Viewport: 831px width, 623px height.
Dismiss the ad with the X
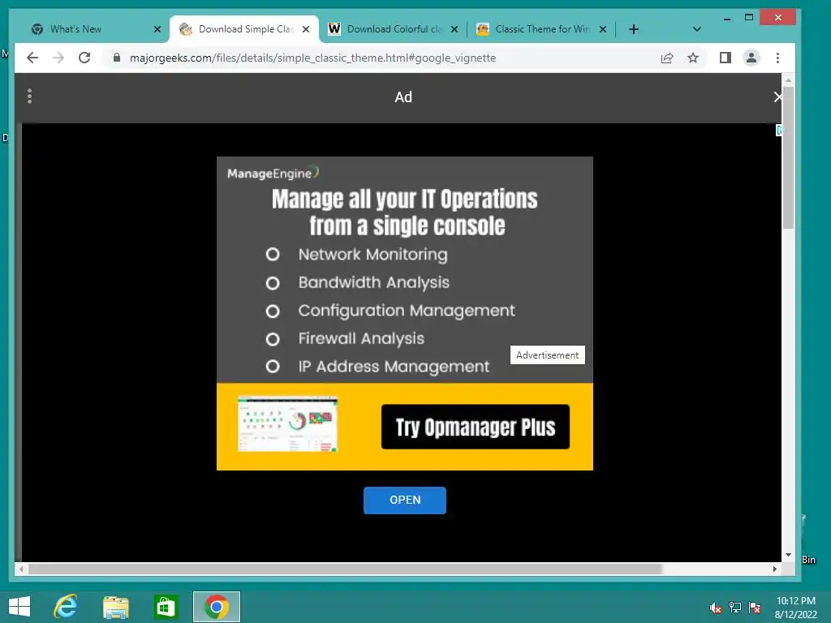777,97
